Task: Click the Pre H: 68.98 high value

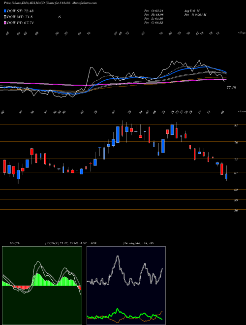Action: [x=154, y=15]
